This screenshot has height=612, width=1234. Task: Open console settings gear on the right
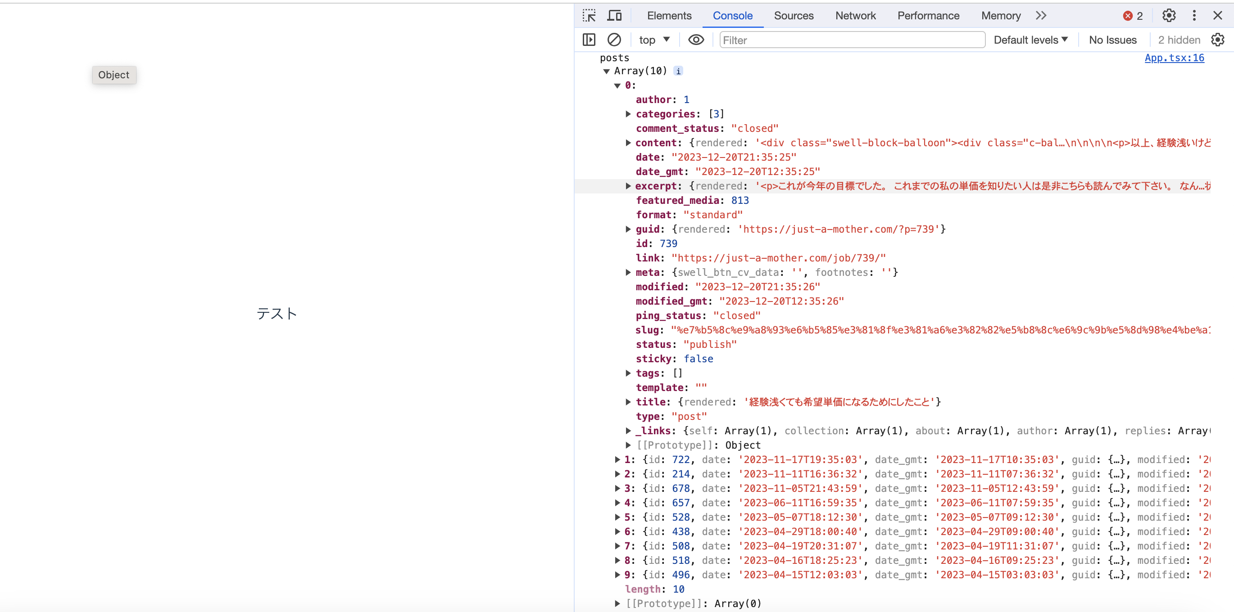click(x=1218, y=40)
